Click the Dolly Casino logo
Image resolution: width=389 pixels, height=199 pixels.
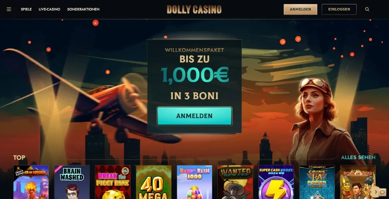(x=194, y=9)
